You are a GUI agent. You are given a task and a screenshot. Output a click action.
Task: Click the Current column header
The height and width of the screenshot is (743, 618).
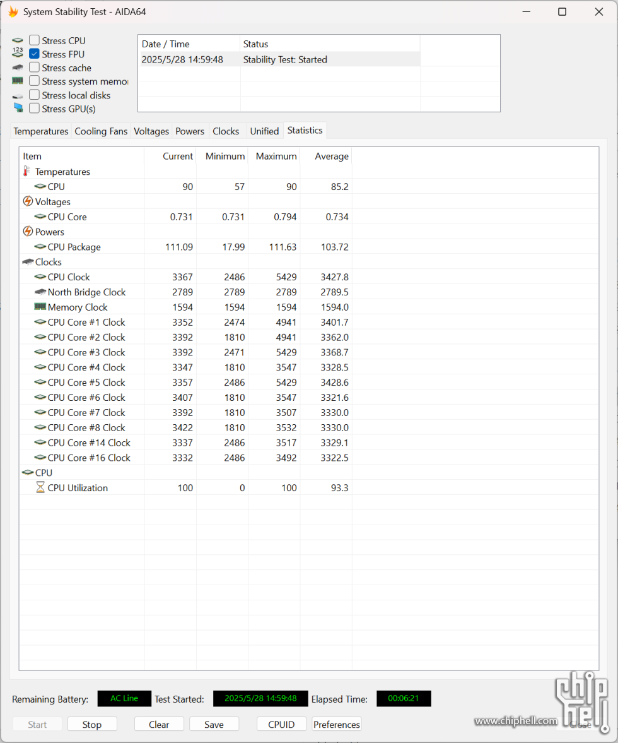coord(170,156)
